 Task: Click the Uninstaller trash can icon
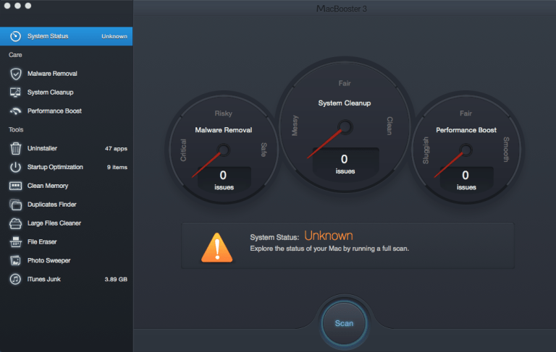(16, 148)
